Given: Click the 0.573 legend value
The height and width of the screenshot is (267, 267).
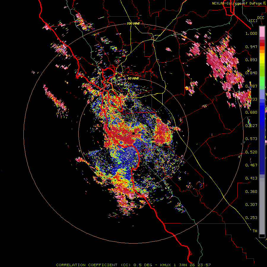Looking at the screenshot, I should click(251, 139).
